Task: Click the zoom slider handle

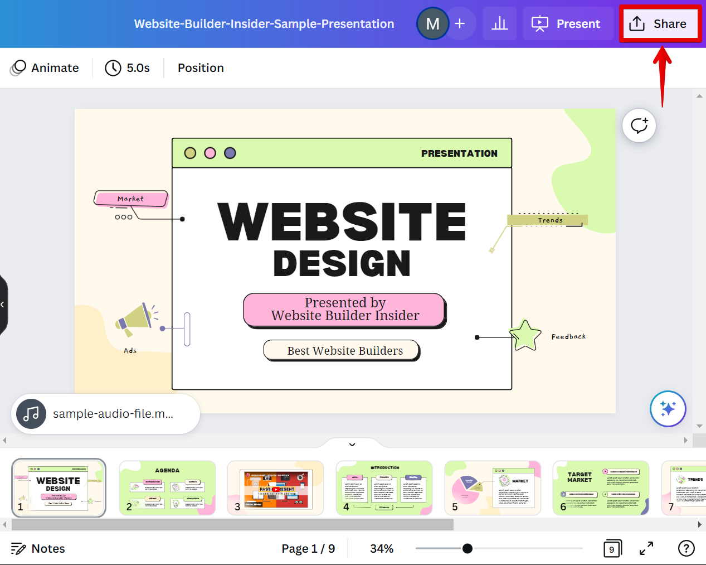Action: point(466,548)
